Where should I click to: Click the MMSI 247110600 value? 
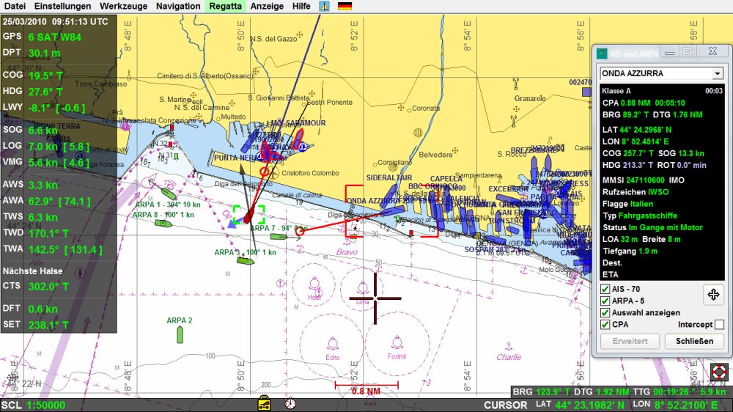[646, 180]
